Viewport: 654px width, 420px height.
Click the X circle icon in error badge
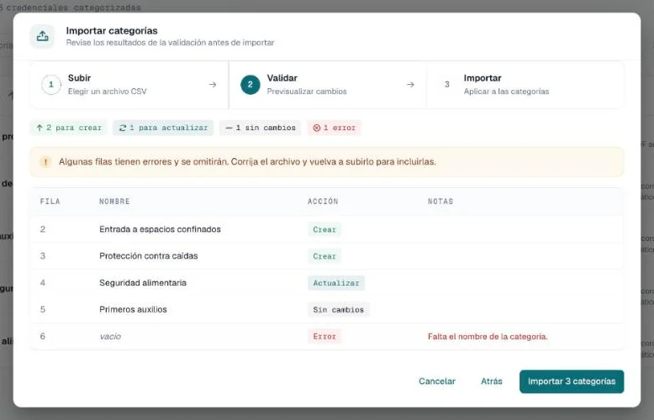point(317,128)
